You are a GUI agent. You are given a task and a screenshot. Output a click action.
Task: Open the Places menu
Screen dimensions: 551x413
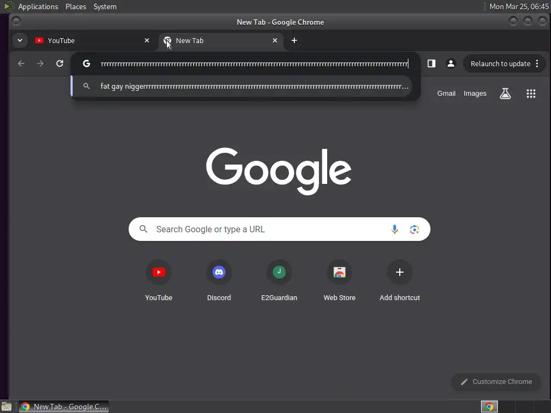[76, 6]
